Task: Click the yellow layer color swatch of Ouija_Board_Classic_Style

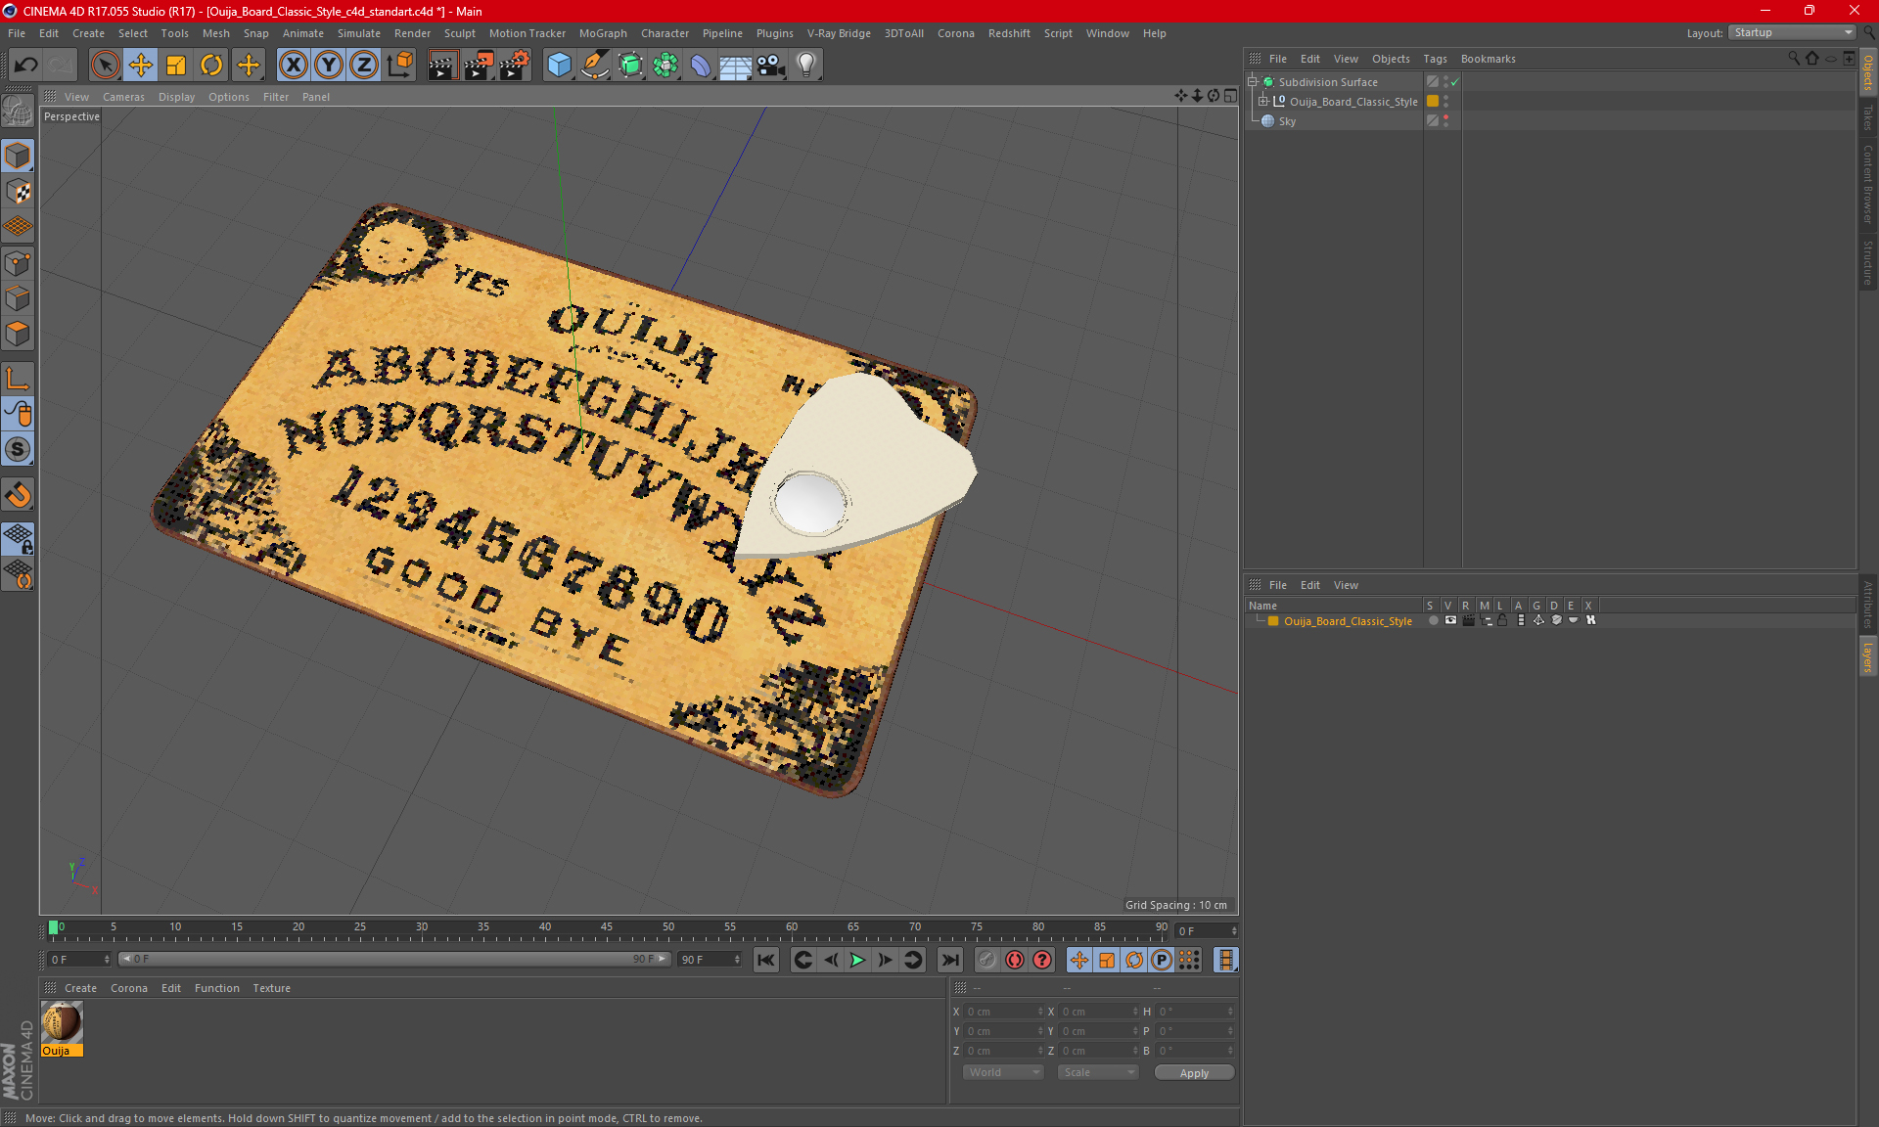Action: coord(1273,621)
